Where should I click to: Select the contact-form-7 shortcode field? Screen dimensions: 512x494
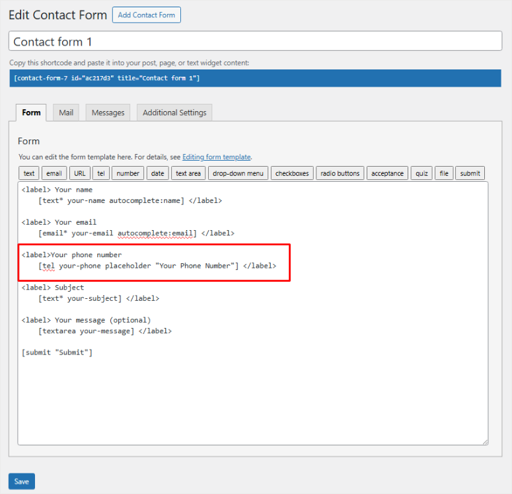[256, 78]
